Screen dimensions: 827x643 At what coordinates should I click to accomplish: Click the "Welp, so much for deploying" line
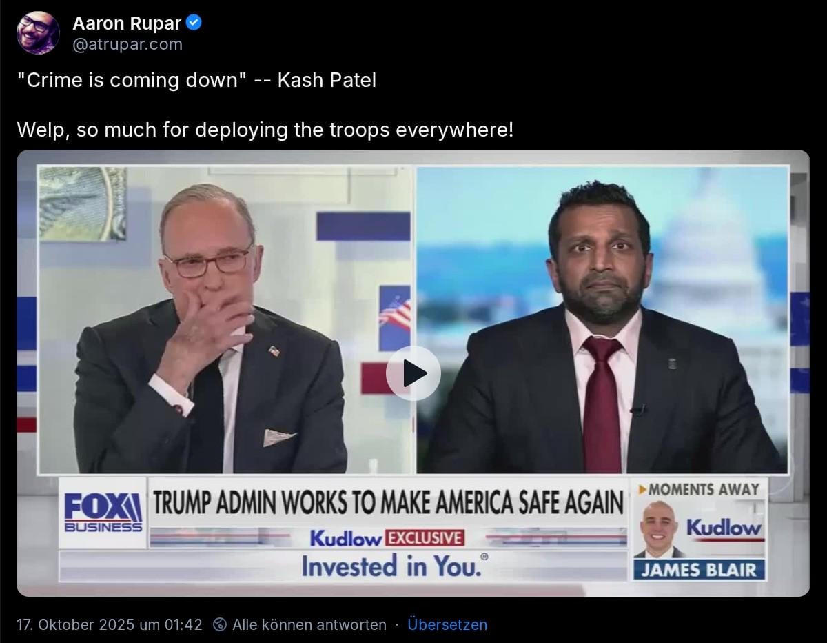coord(265,129)
